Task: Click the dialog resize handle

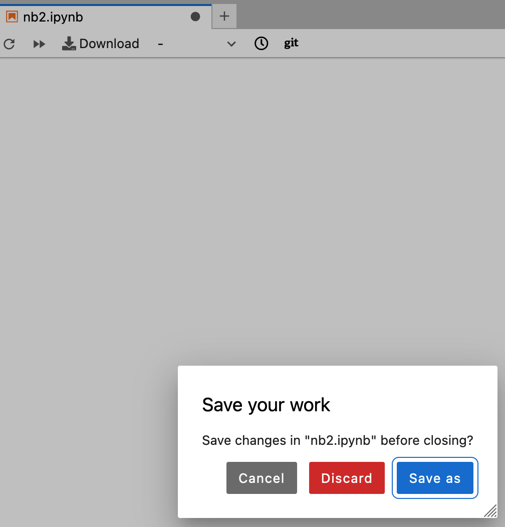Action: 490,511
